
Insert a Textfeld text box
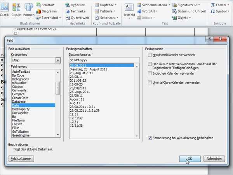point(129,11)
